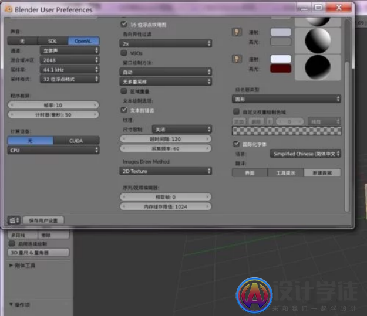Open the CPU compute device dropdown

pos(53,150)
